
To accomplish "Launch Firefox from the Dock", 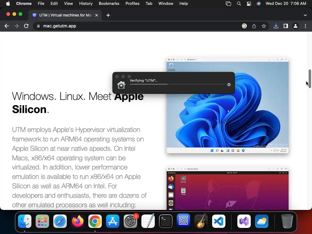I will pos(77,221).
